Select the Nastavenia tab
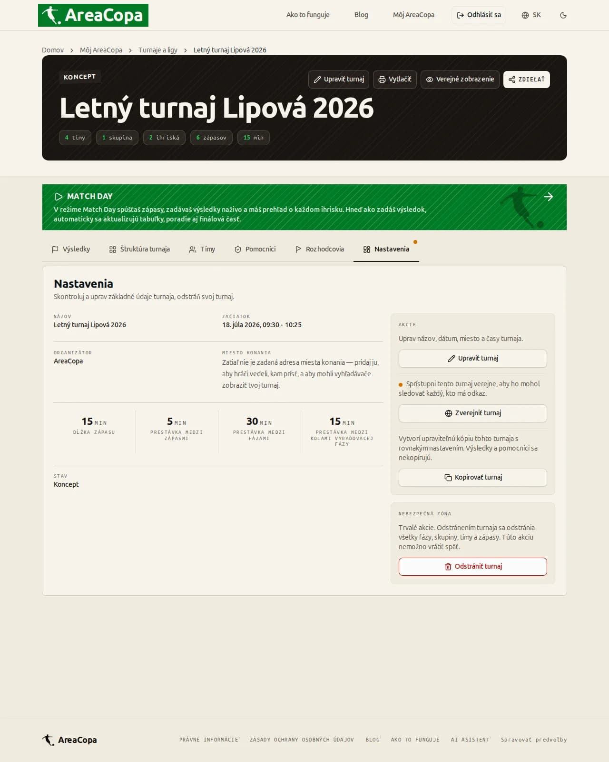The width and height of the screenshot is (609, 762). coord(386,249)
